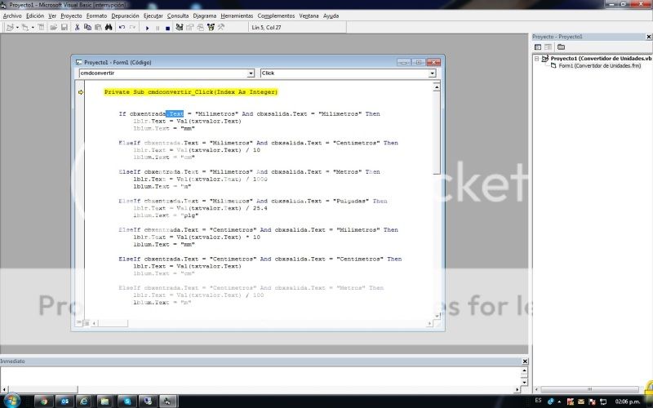Switch to Procedure View button at code window bottom

pyautogui.click(x=78, y=323)
